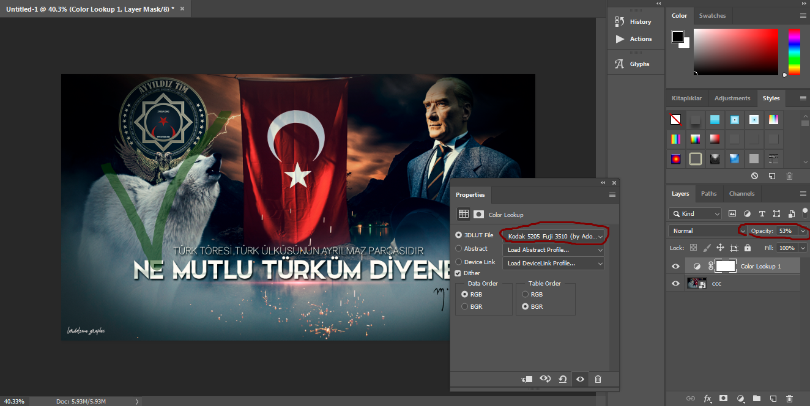
Task: Open the History panel
Action: 633,21
